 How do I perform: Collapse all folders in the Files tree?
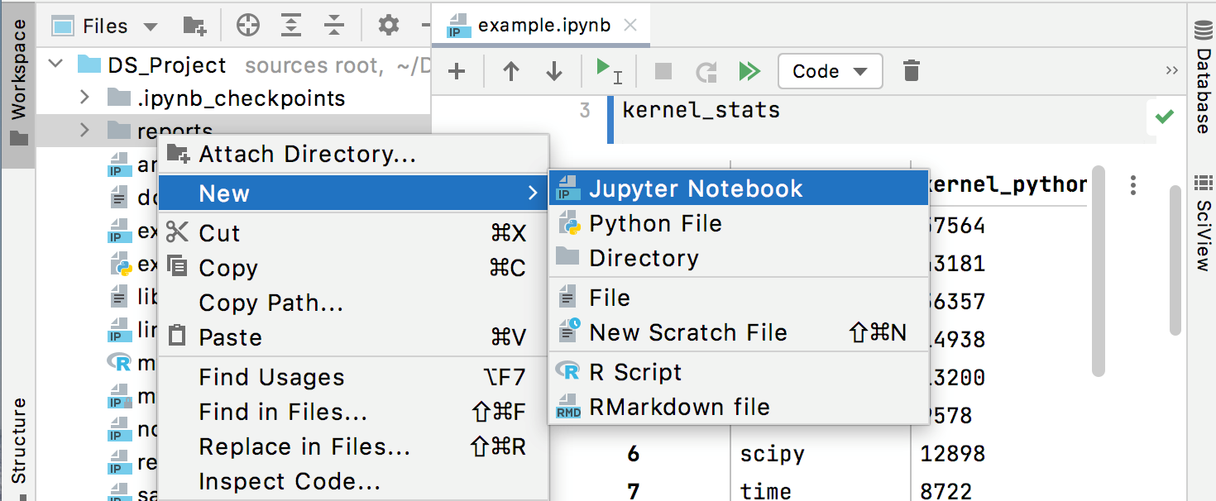coord(334,26)
